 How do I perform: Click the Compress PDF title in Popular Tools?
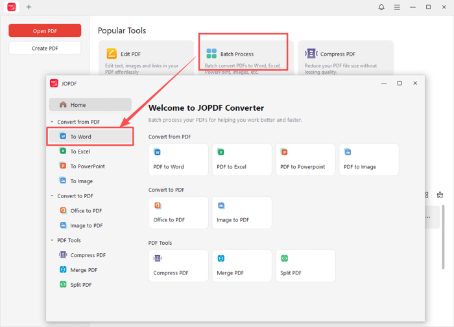coord(338,54)
